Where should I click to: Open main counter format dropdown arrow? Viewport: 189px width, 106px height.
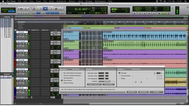tap(89, 9)
